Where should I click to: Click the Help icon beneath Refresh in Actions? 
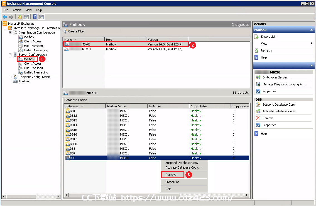click(256, 57)
